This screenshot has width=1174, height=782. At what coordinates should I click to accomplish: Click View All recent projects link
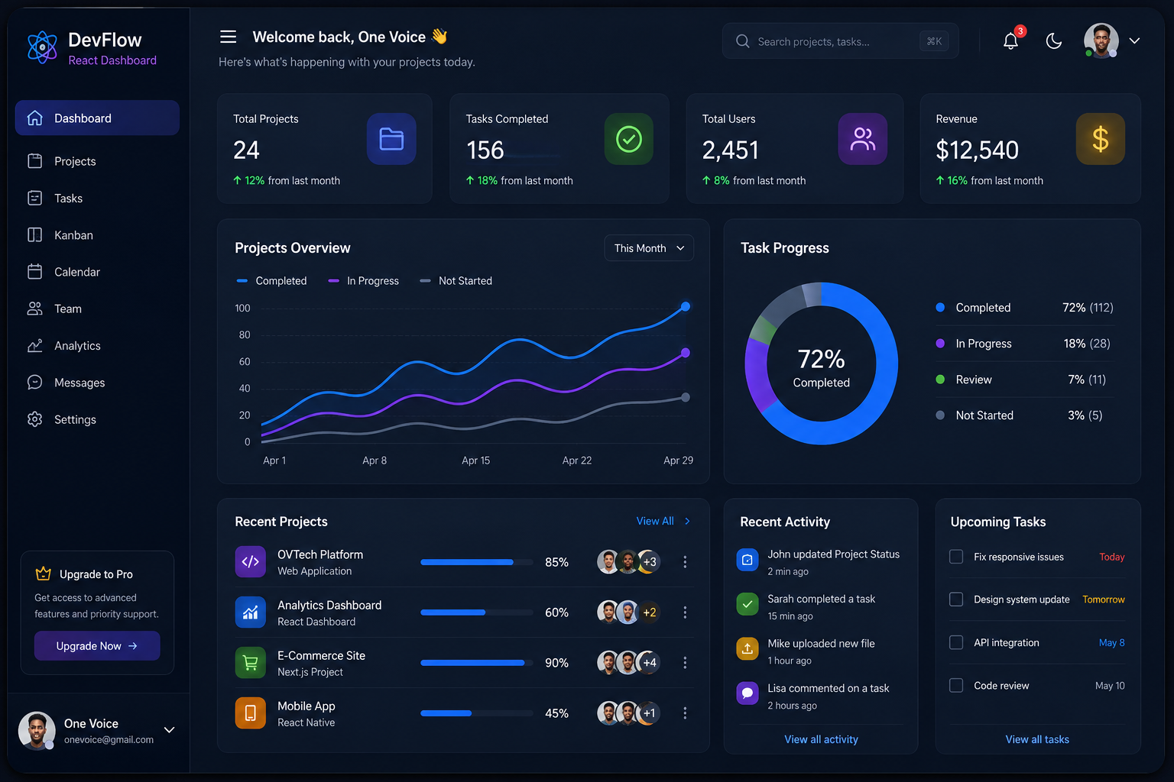pos(663,521)
